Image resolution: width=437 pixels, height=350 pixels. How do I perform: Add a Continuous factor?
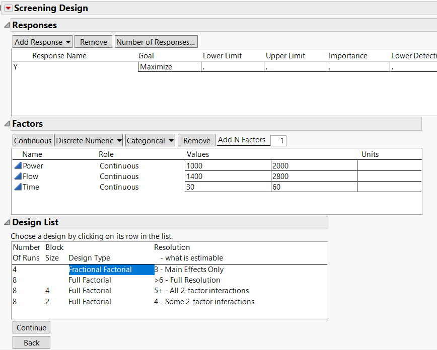[x=32, y=140]
